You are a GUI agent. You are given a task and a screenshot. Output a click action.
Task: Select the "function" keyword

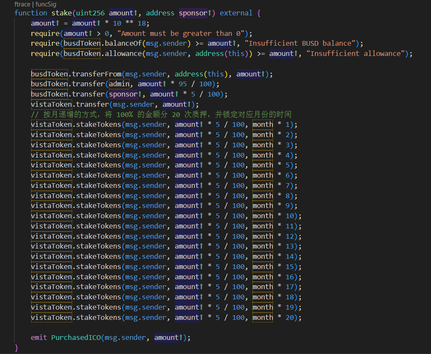point(31,13)
